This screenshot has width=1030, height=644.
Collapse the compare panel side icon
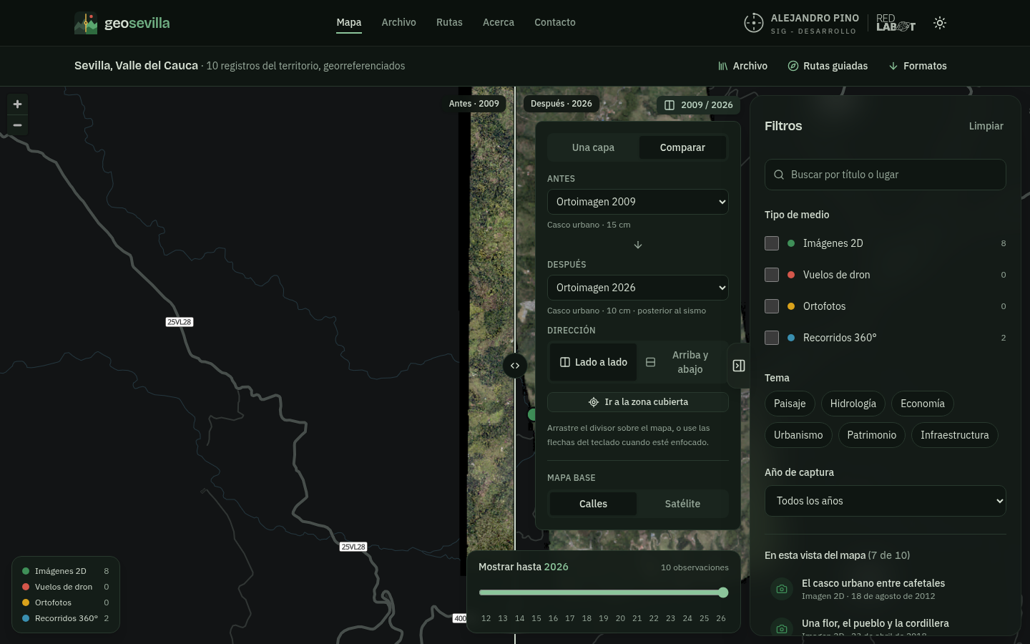tap(739, 366)
